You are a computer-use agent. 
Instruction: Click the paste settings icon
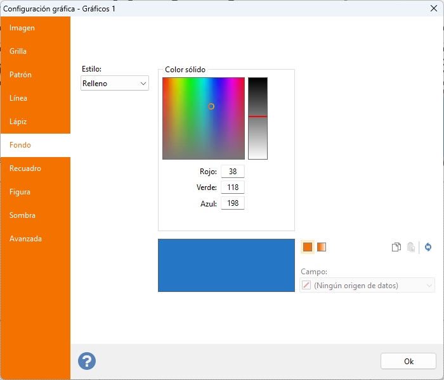point(411,248)
